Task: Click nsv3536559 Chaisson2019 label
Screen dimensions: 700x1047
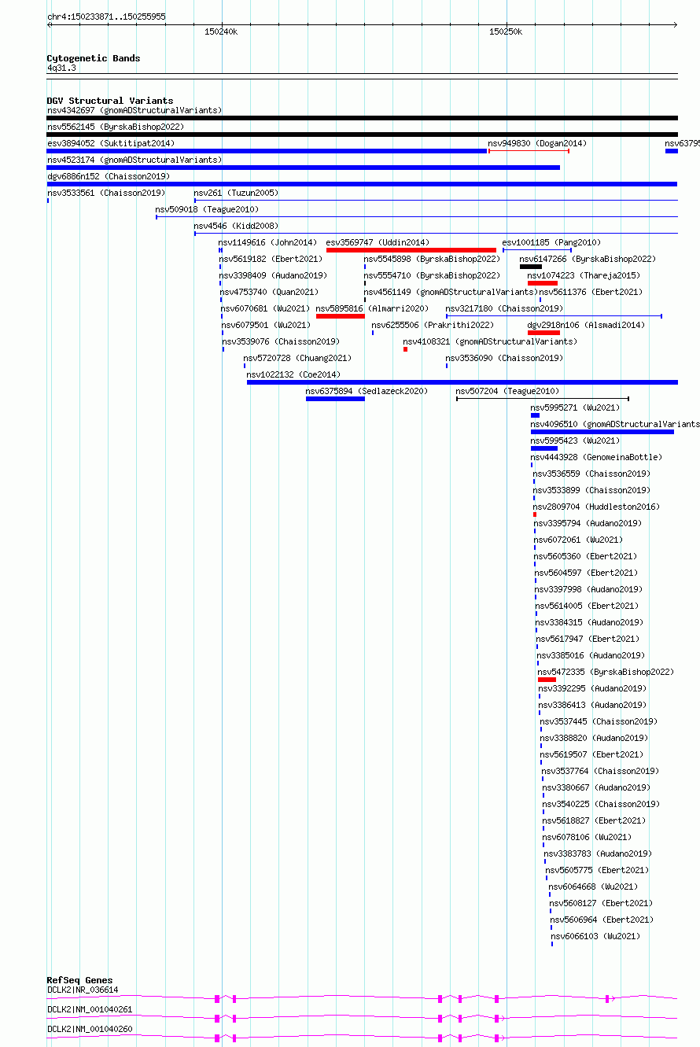Action: tap(591, 474)
